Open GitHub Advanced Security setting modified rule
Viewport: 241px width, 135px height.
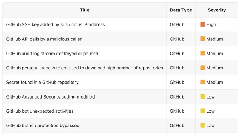50,97
